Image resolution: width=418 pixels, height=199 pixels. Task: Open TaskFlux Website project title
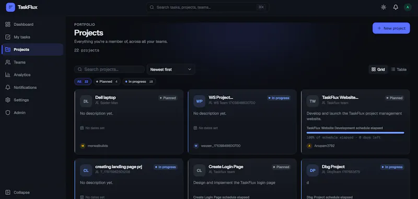point(340,97)
